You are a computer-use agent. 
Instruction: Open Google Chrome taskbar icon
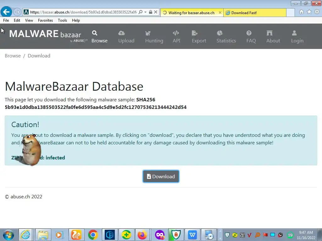tap(93, 235)
